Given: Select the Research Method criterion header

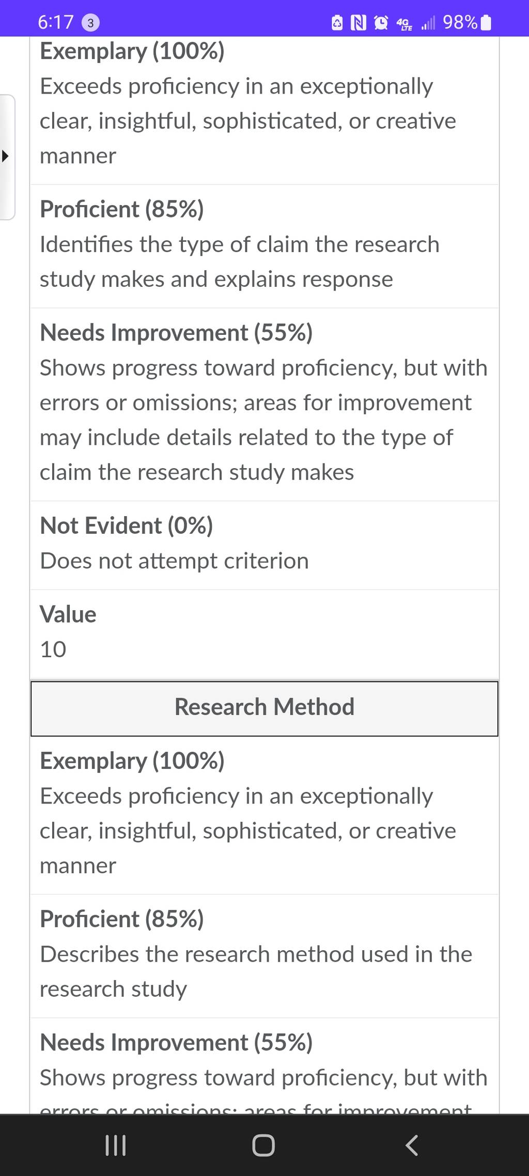Looking at the screenshot, I should (x=264, y=708).
